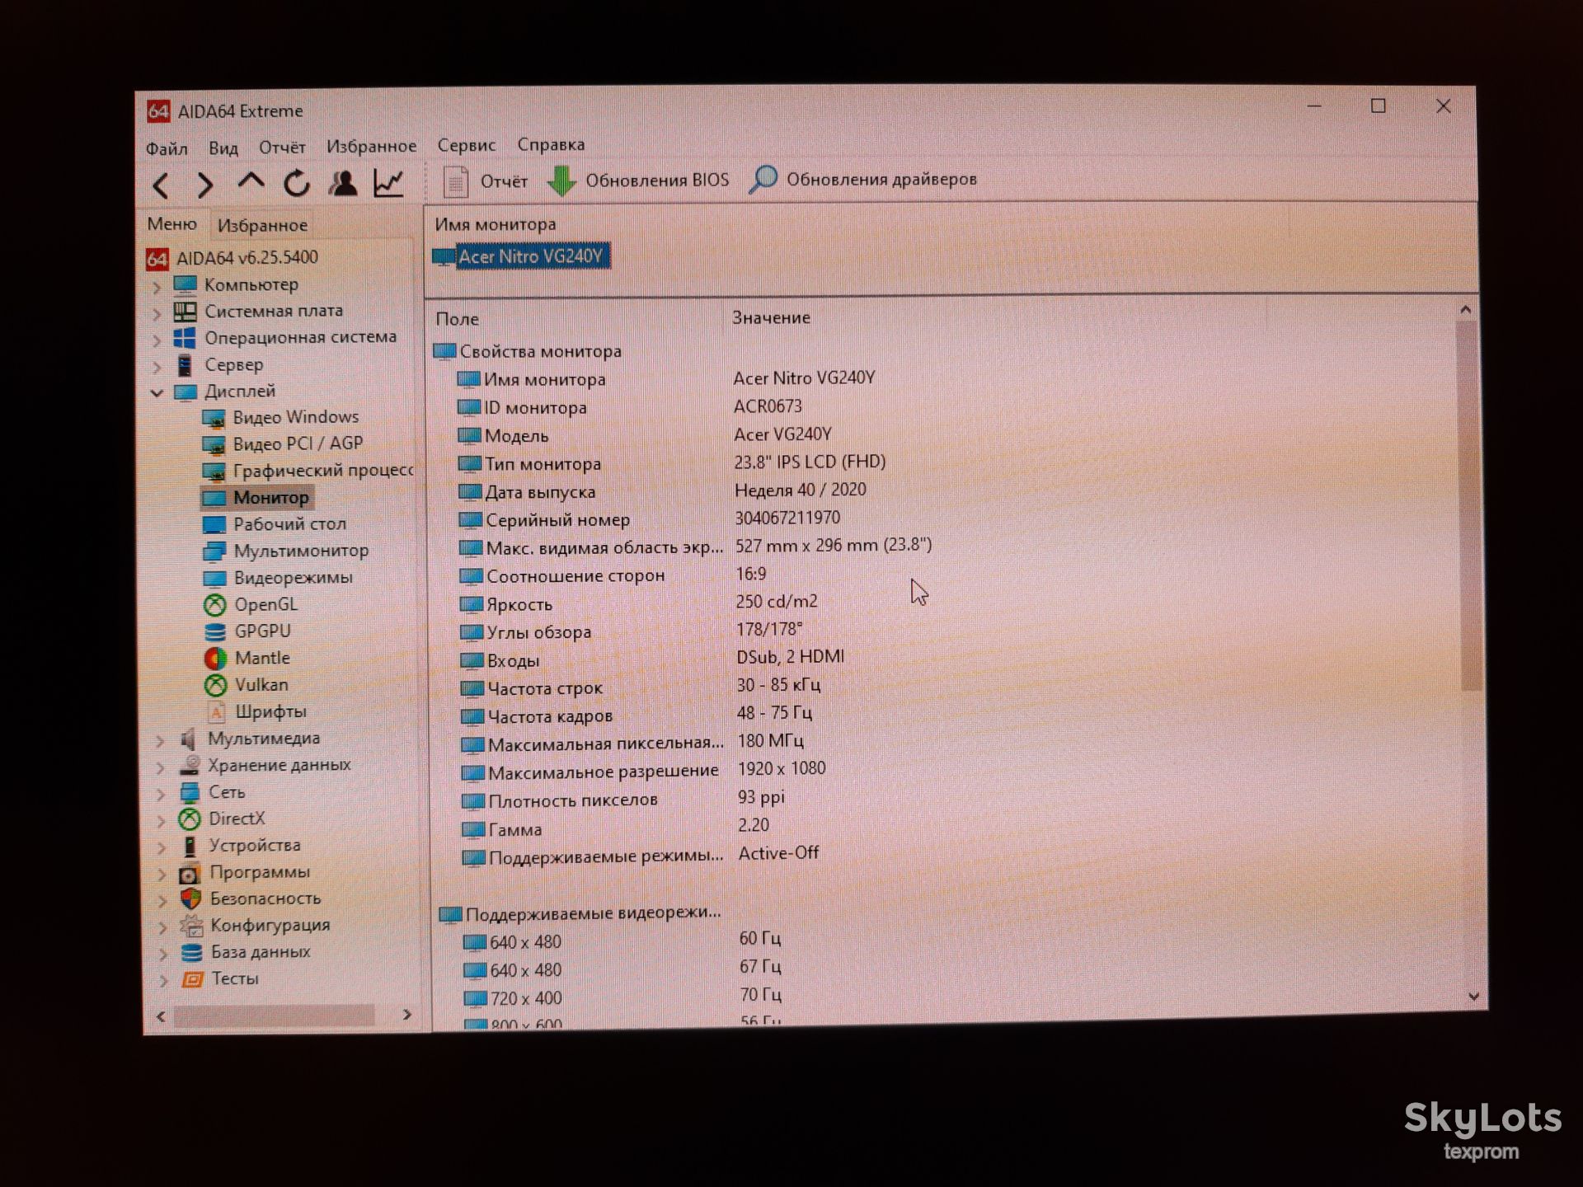Open Обновления BIOS with the green arrow

click(638, 181)
